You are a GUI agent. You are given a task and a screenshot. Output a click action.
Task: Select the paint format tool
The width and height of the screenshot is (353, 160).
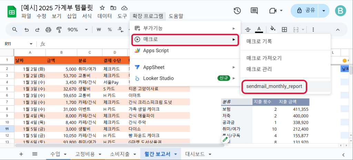(59, 30)
